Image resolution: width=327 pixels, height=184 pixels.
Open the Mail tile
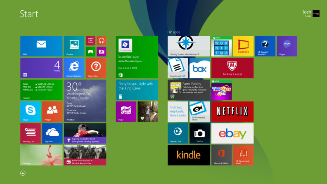tap(41, 46)
